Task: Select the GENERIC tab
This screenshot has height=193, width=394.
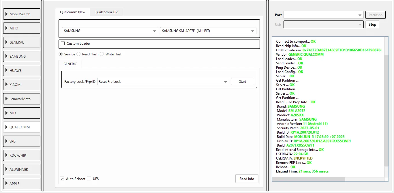Action: [x=70, y=64]
